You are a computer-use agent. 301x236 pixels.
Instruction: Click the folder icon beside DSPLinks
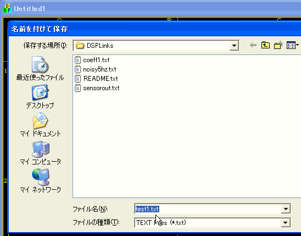[x=80, y=46]
